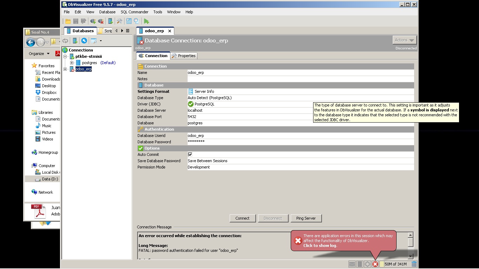Viewport: 479px width, 269px height.
Task: Click the Disconnect All plug toolbar icon
Action: coord(101,21)
